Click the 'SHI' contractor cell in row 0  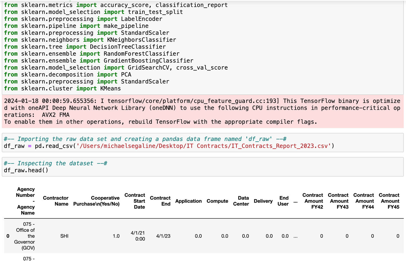click(x=64, y=236)
